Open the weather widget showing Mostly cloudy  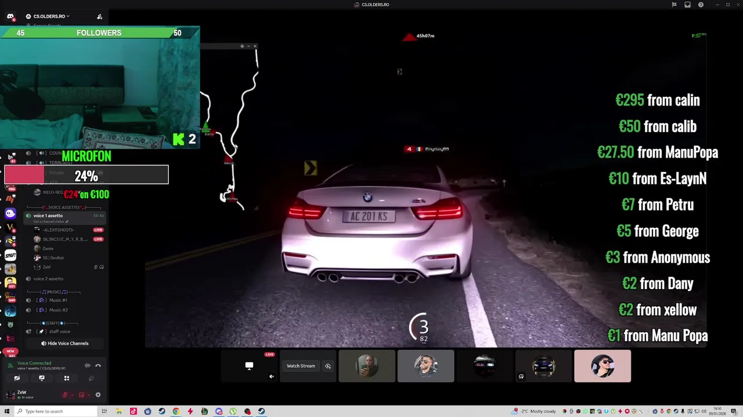click(x=534, y=411)
